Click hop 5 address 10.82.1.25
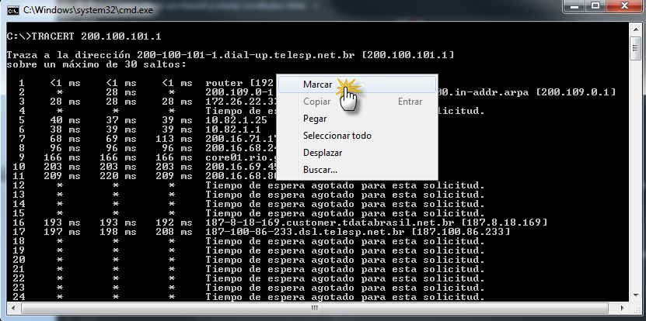646x321 pixels. (236, 120)
